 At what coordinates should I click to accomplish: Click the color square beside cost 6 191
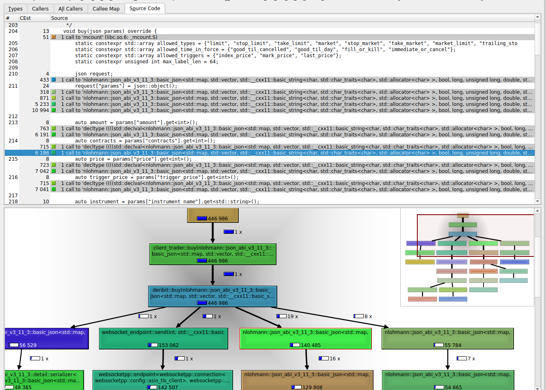tap(54, 135)
